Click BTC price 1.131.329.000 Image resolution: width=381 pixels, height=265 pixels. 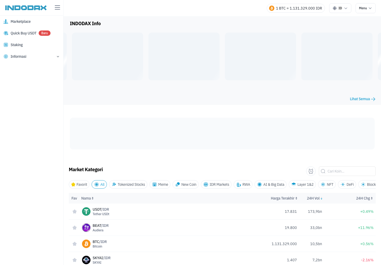point(284,244)
